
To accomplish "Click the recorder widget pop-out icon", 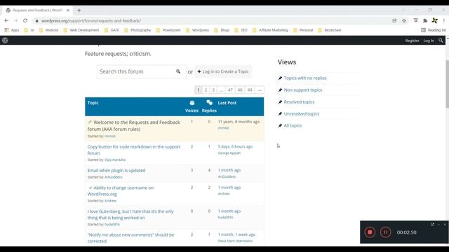I will (x=432, y=225).
